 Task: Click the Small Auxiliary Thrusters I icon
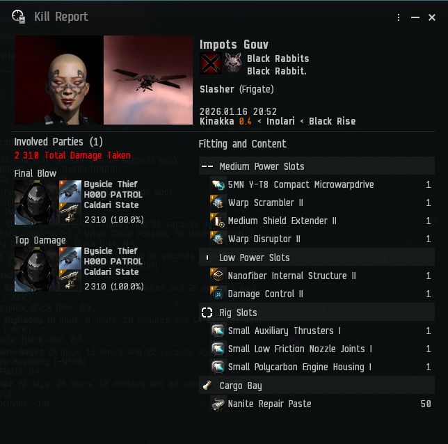[x=218, y=331]
